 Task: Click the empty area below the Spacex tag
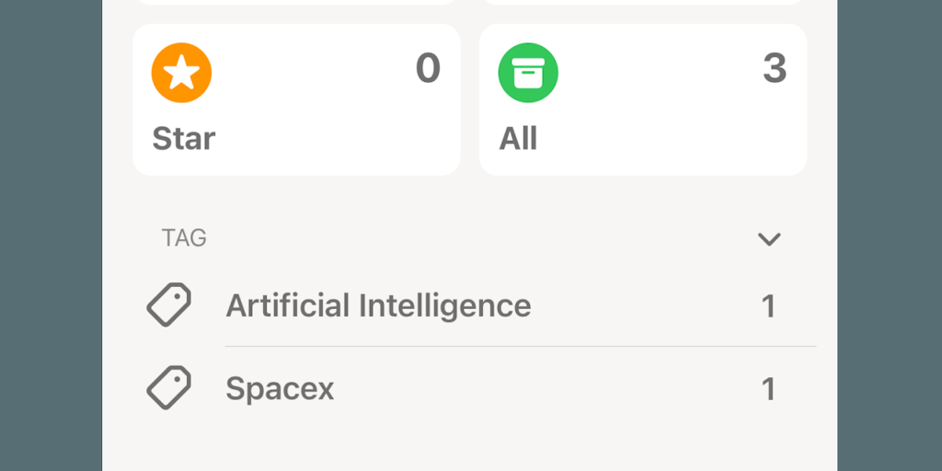tap(469, 442)
